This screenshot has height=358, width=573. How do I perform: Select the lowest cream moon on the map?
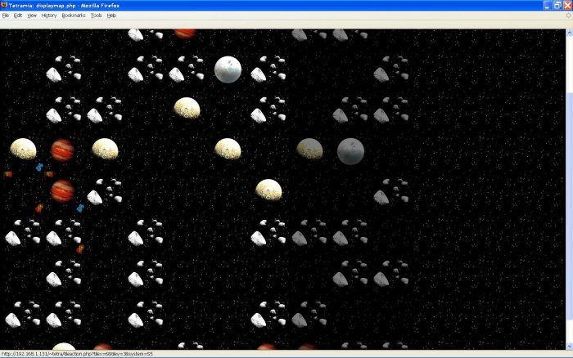pos(268,190)
